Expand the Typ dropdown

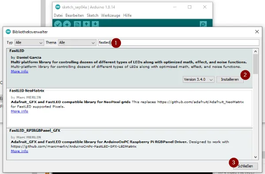tap(29, 42)
